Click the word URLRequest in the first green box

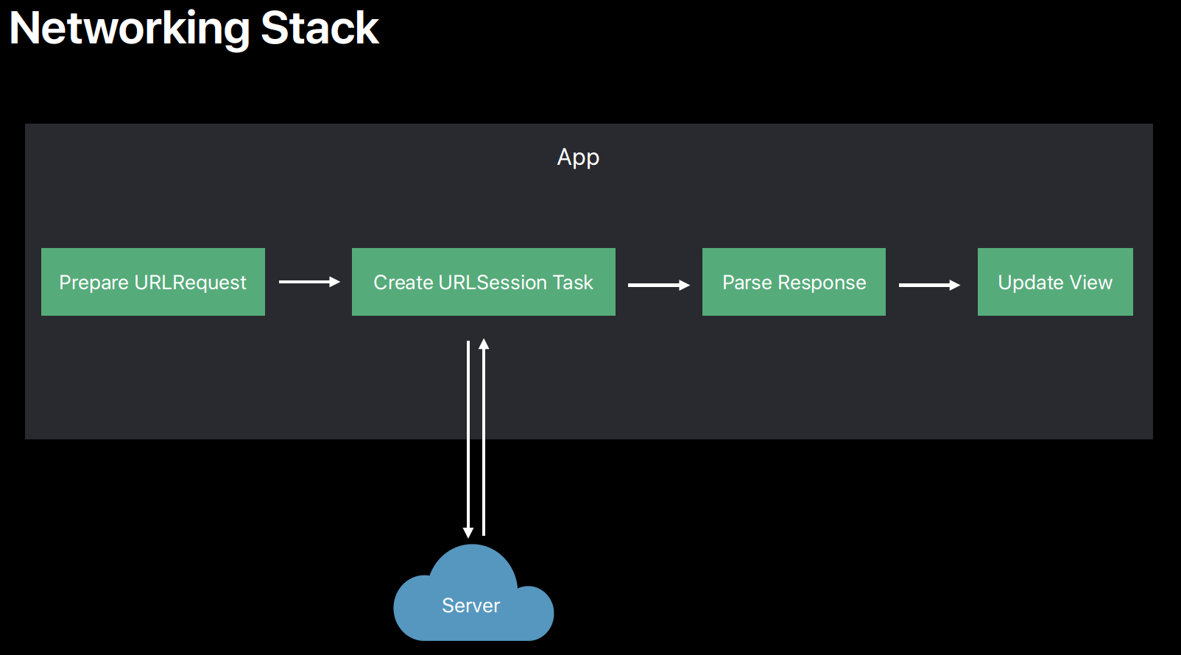pyautogui.click(x=190, y=283)
